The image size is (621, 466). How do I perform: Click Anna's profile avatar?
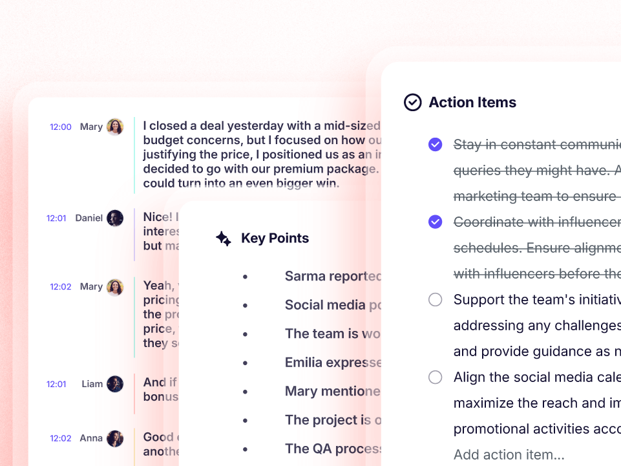tap(115, 438)
